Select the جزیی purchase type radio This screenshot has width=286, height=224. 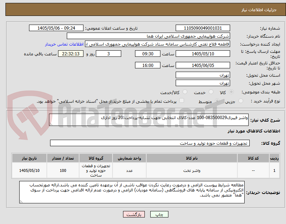(241, 101)
